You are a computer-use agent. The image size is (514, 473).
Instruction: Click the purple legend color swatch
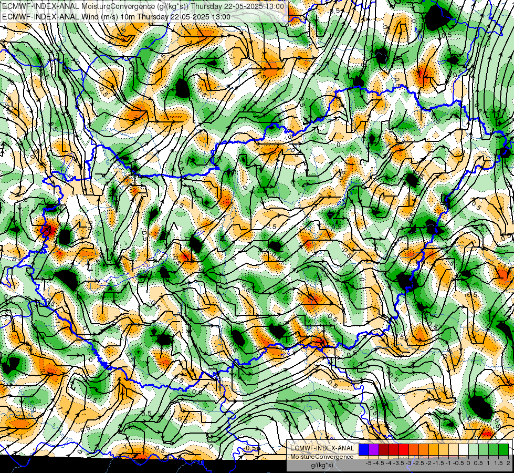pos(374,449)
